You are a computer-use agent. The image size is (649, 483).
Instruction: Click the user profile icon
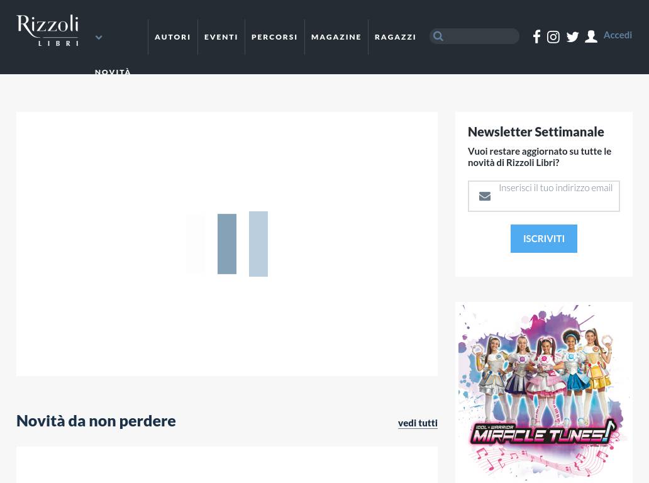point(591,37)
